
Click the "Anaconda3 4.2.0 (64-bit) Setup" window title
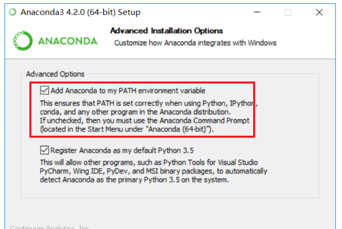coord(80,12)
